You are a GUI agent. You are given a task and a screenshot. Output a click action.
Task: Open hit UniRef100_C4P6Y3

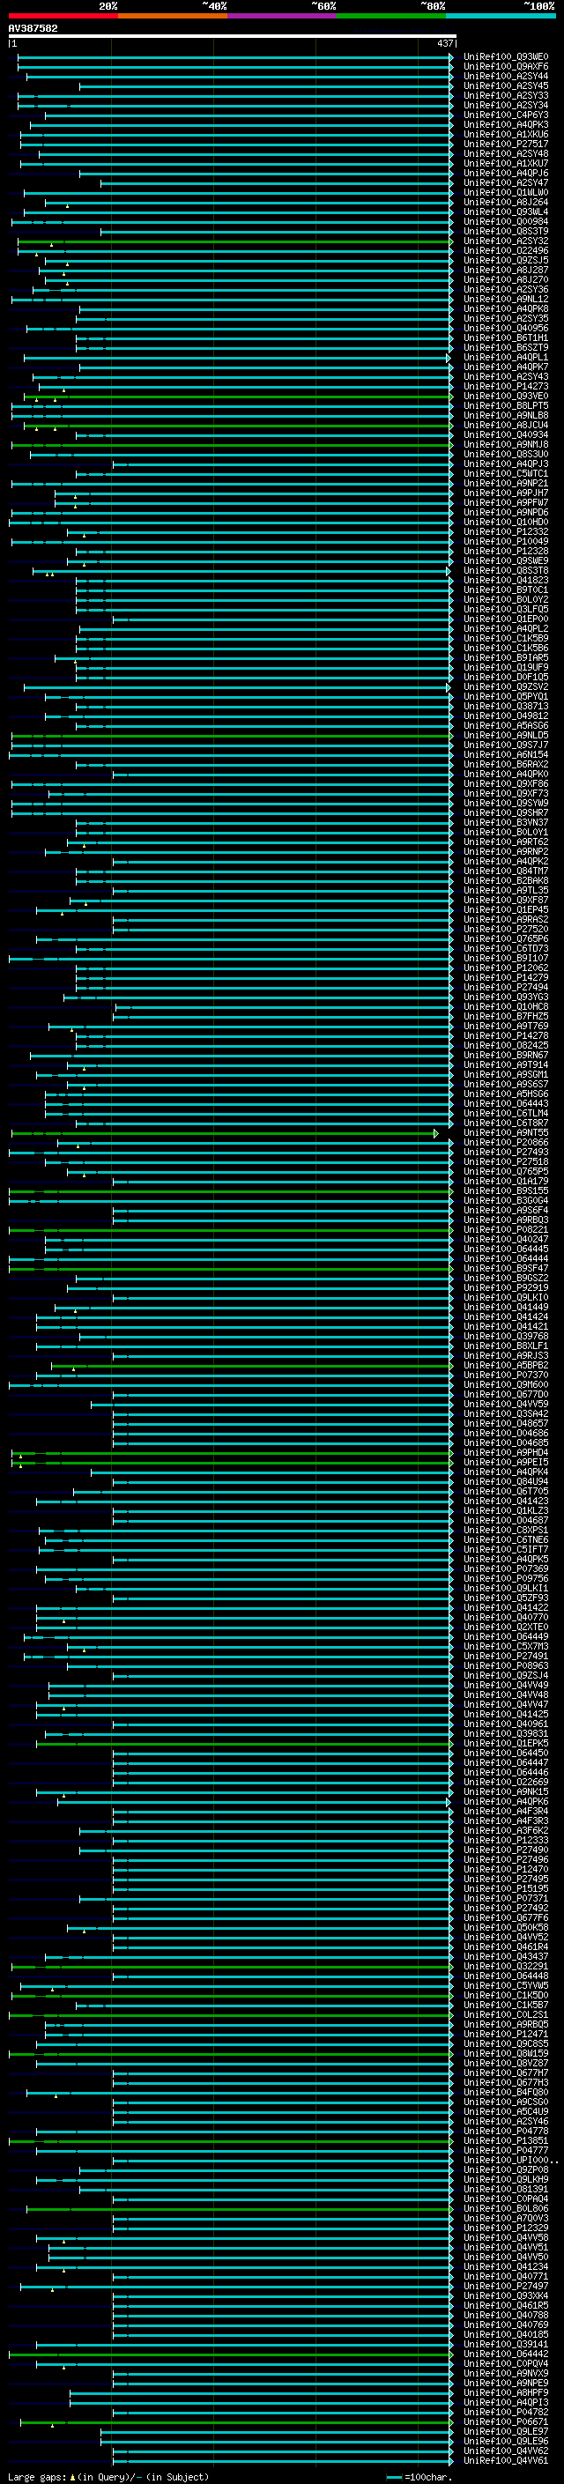(x=505, y=115)
